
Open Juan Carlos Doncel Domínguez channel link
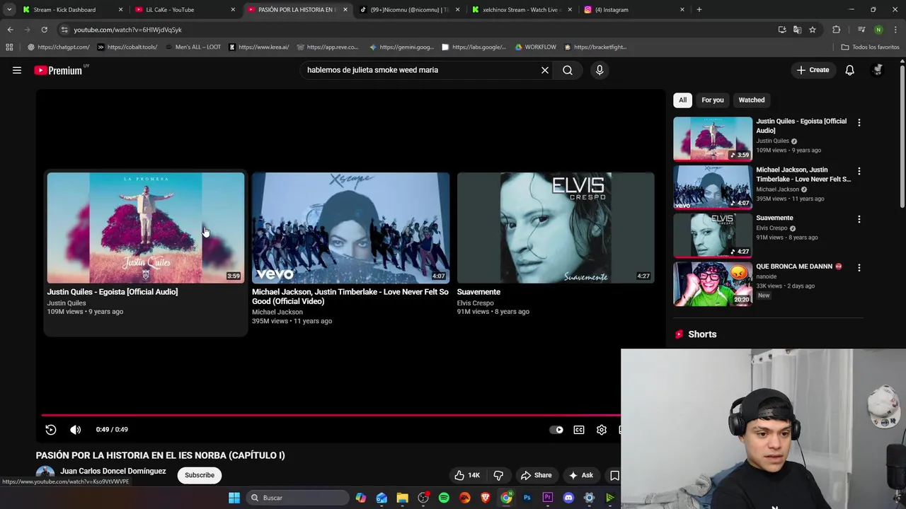click(113, 471)
